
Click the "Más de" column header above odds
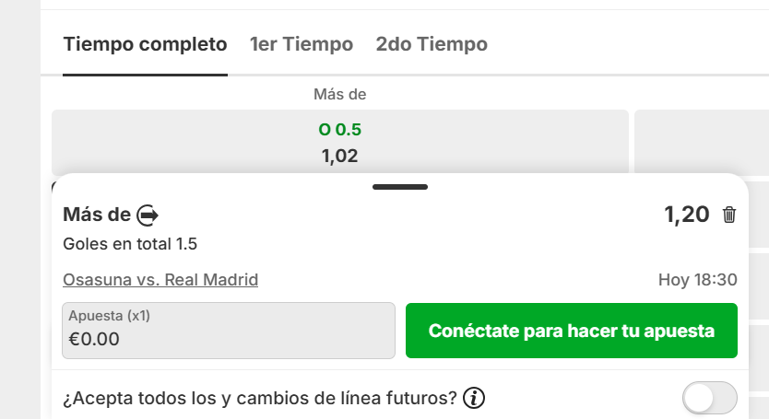(x=340, y=94)
